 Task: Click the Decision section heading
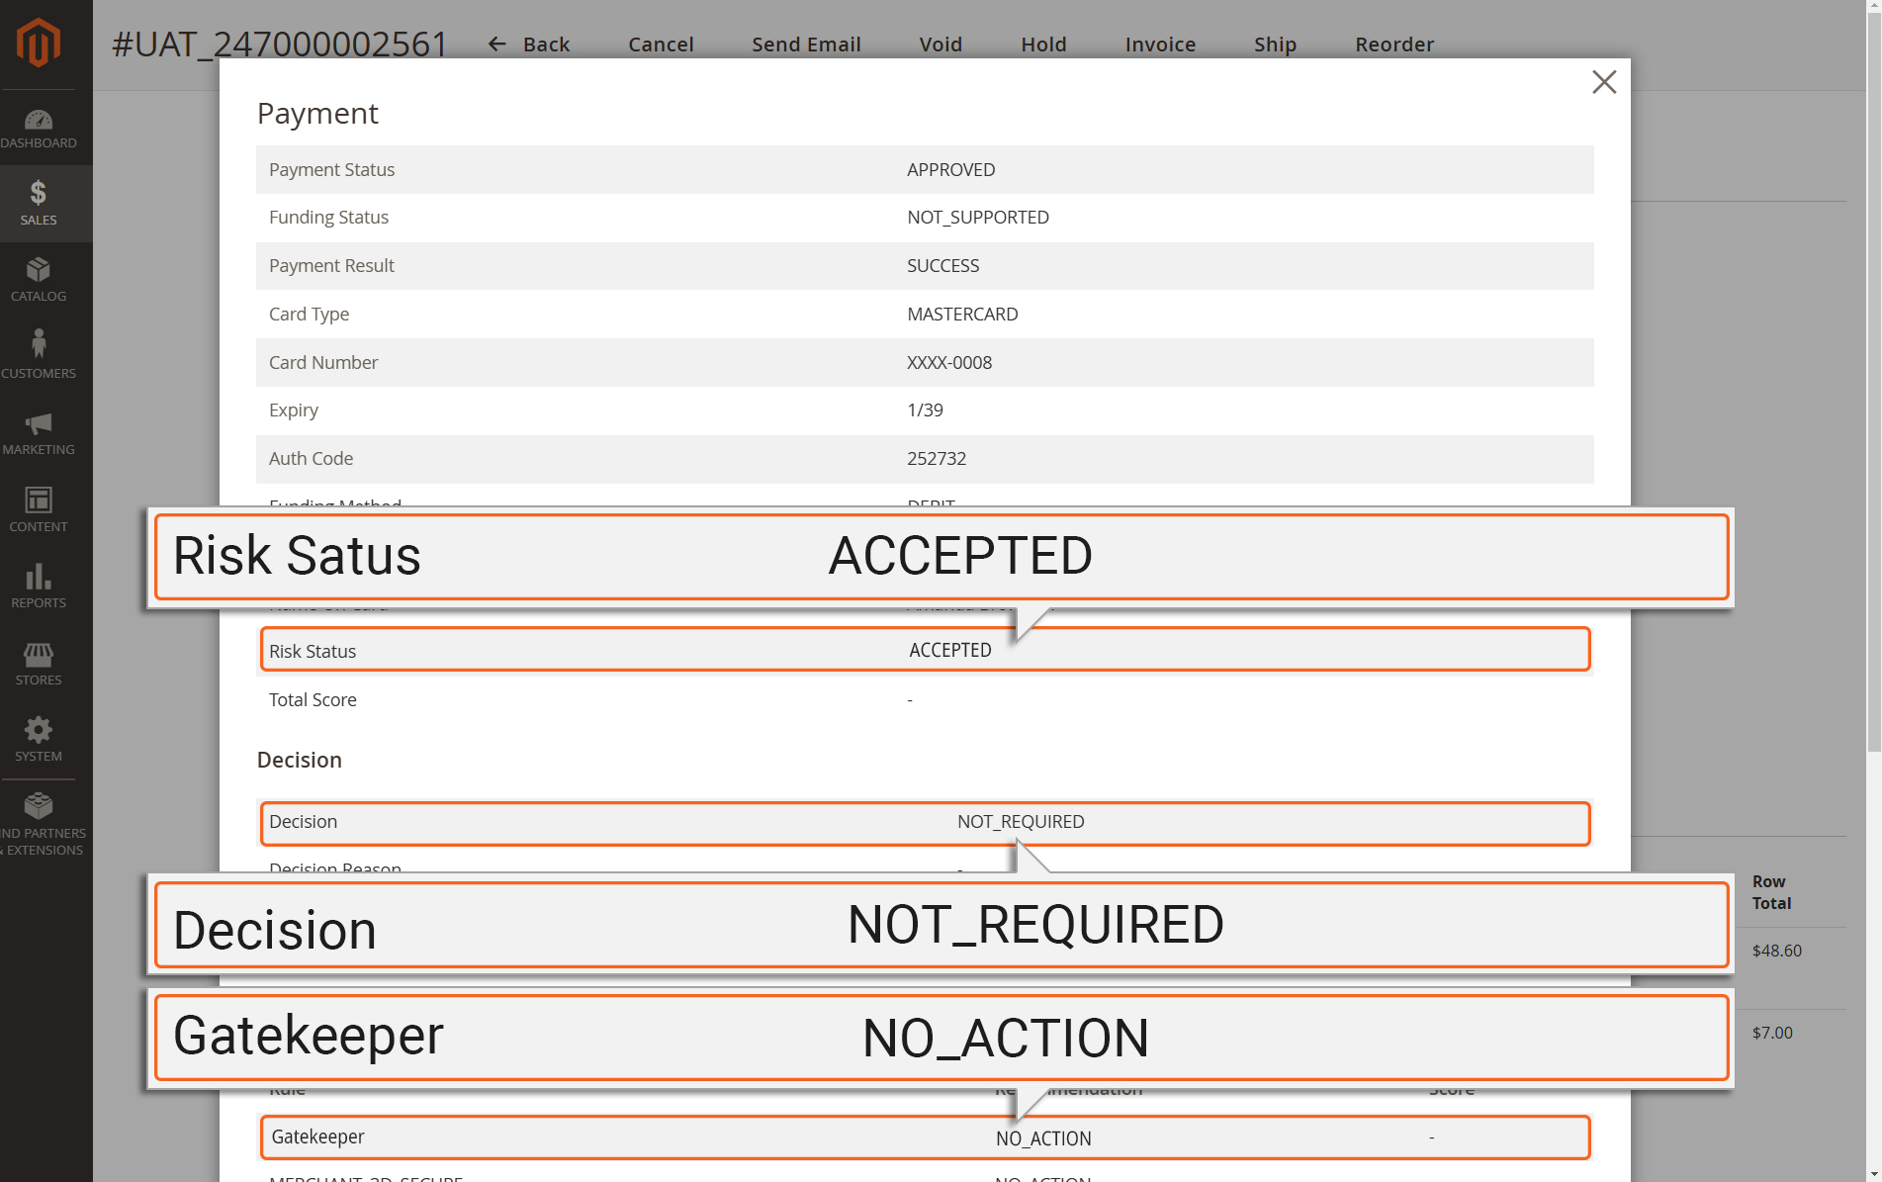[300, 760]
